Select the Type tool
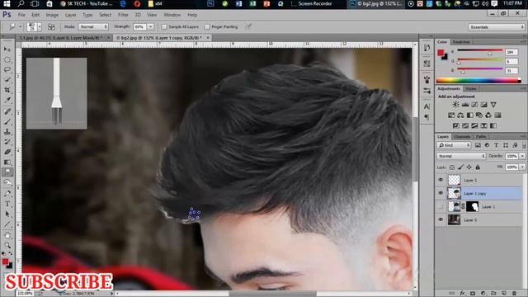 7,204
